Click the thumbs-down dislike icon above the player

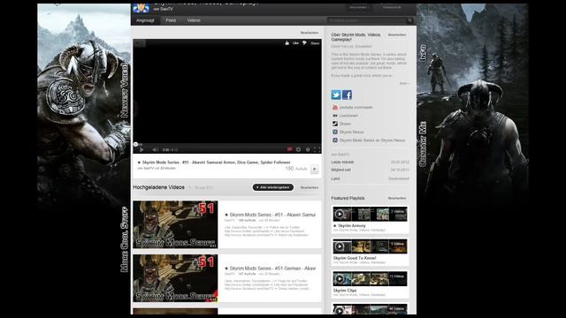(x=304, y=43)
